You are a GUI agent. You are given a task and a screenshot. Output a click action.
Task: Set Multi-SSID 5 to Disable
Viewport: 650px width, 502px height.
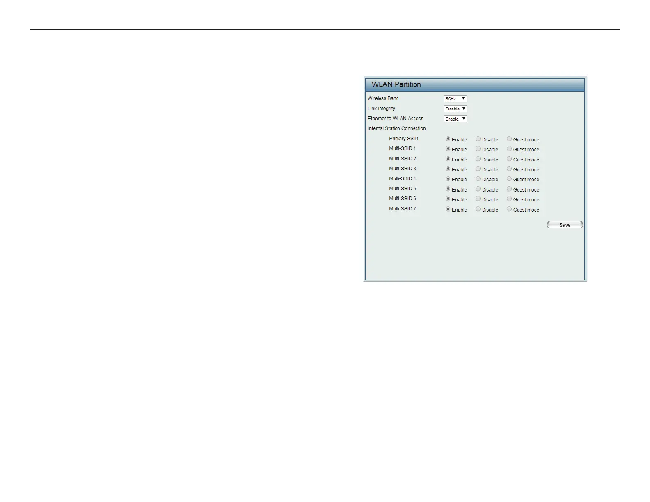pyautogui.click(x=478, y=189)
